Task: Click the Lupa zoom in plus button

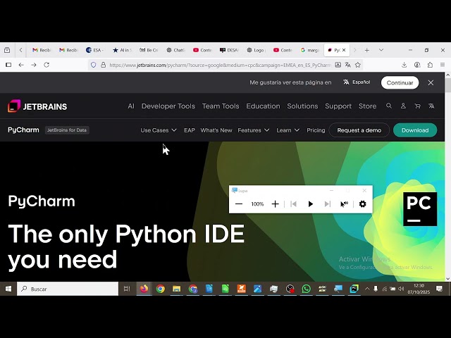Action: (276, 204)
